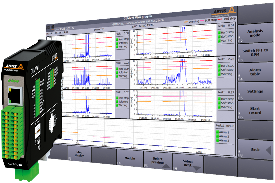Open Settings via the F5 button
Viewport: 275px width, 183px height.
[x=255, y=91]
